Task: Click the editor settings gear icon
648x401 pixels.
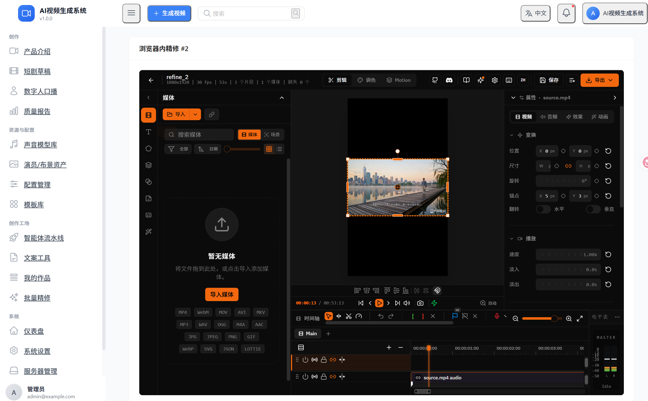Action: pyautogui.click(x=495, y=80)
